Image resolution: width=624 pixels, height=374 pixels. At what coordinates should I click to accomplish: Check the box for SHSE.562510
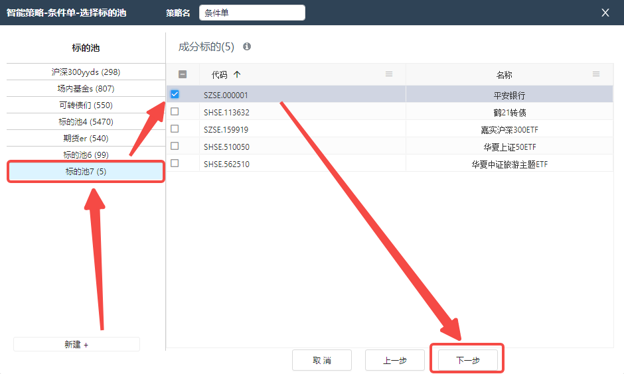point(175,163)
